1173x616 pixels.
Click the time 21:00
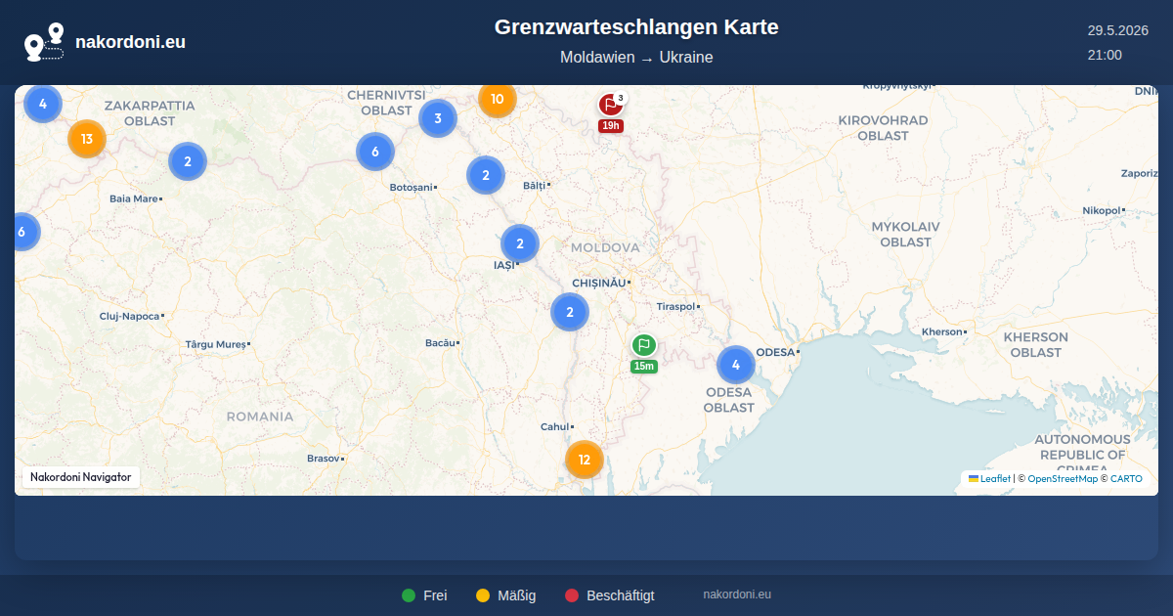tap(1105, 55)
